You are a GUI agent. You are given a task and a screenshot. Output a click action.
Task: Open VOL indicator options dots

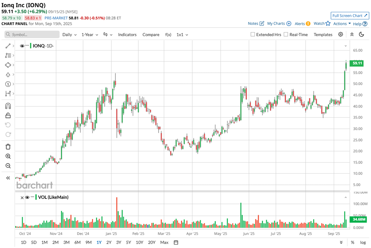(x=33, y=197)
